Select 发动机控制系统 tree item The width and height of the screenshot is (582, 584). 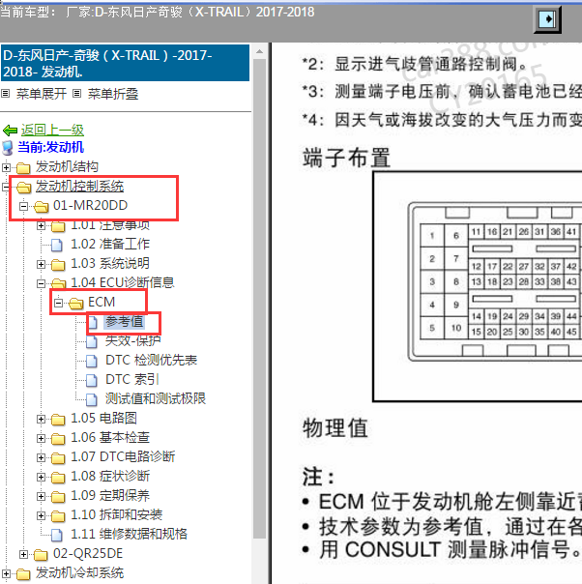pos(79,186)
